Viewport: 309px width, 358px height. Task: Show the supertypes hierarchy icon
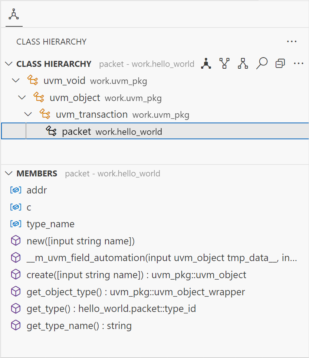243,64
